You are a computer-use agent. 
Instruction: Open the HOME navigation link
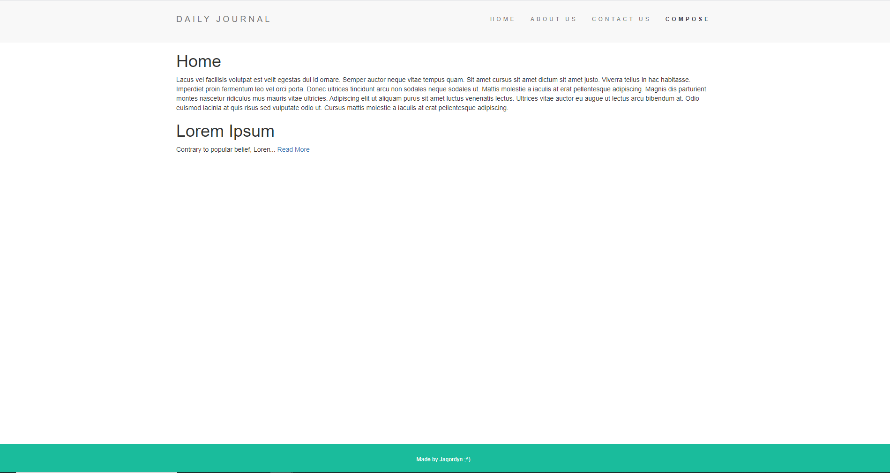pos(502,19)
